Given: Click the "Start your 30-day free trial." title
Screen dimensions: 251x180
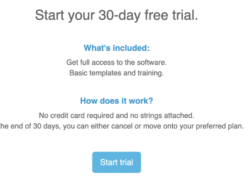Looking at the screenshot, I should pyautogui.click(x=116, y=16).
